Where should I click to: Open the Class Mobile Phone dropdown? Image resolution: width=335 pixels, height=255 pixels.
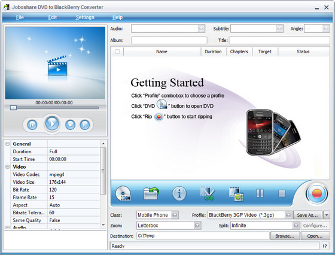175,215
